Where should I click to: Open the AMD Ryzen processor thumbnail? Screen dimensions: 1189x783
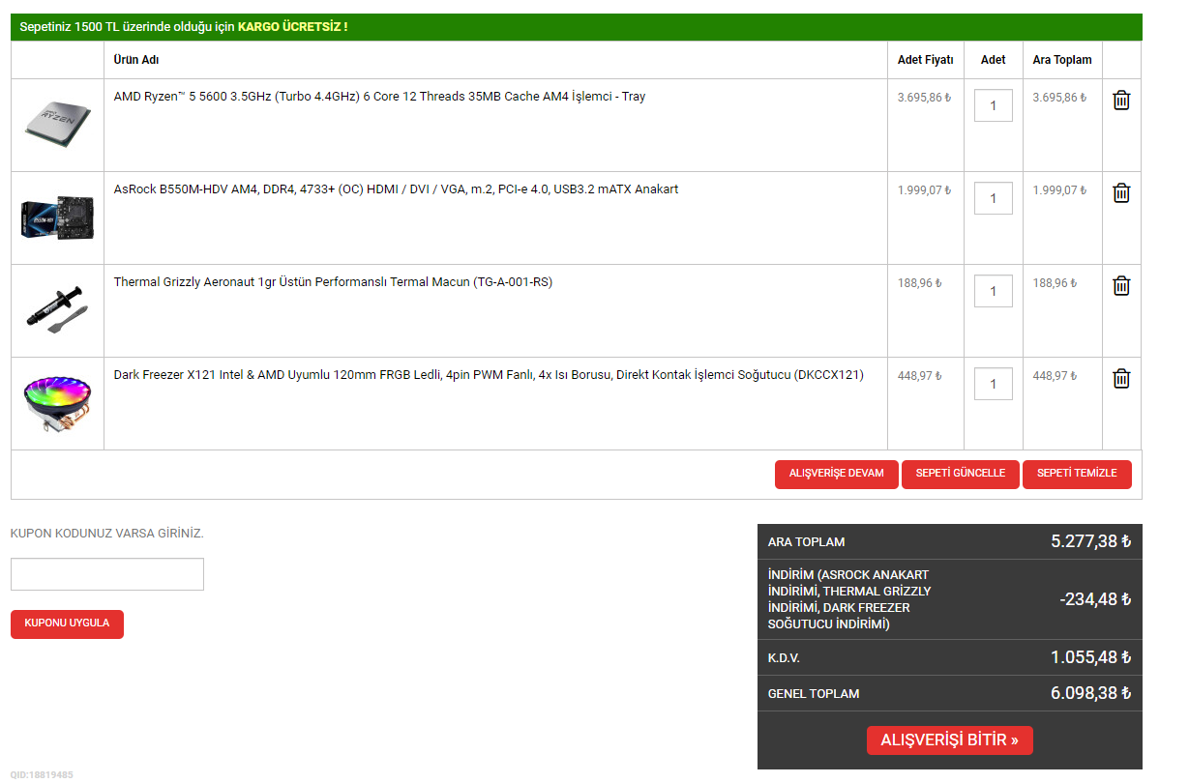(x=57, y=123)
